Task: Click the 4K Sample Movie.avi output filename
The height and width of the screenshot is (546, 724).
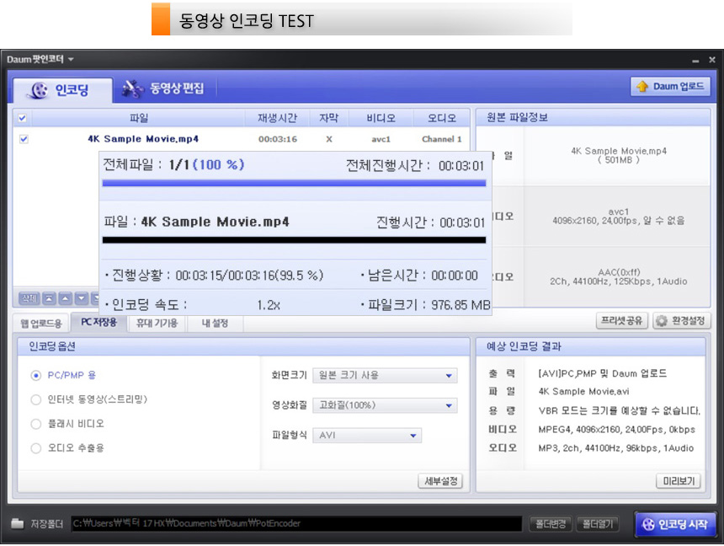Action: point(583,392)
